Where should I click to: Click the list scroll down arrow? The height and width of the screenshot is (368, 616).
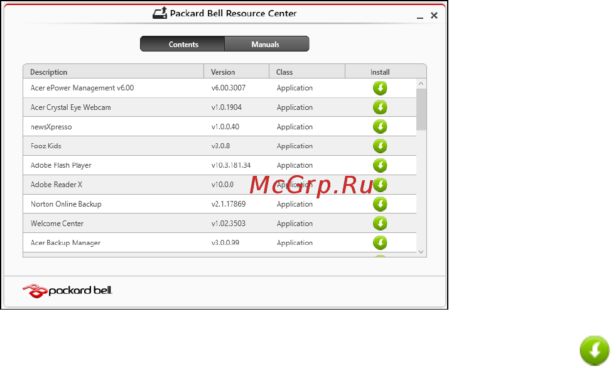coord(421,252)
